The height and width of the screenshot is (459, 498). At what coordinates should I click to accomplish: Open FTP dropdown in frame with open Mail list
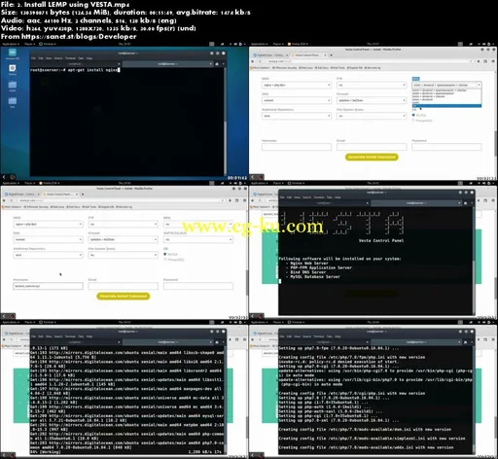pyautogui.click(x=372, y=85)
